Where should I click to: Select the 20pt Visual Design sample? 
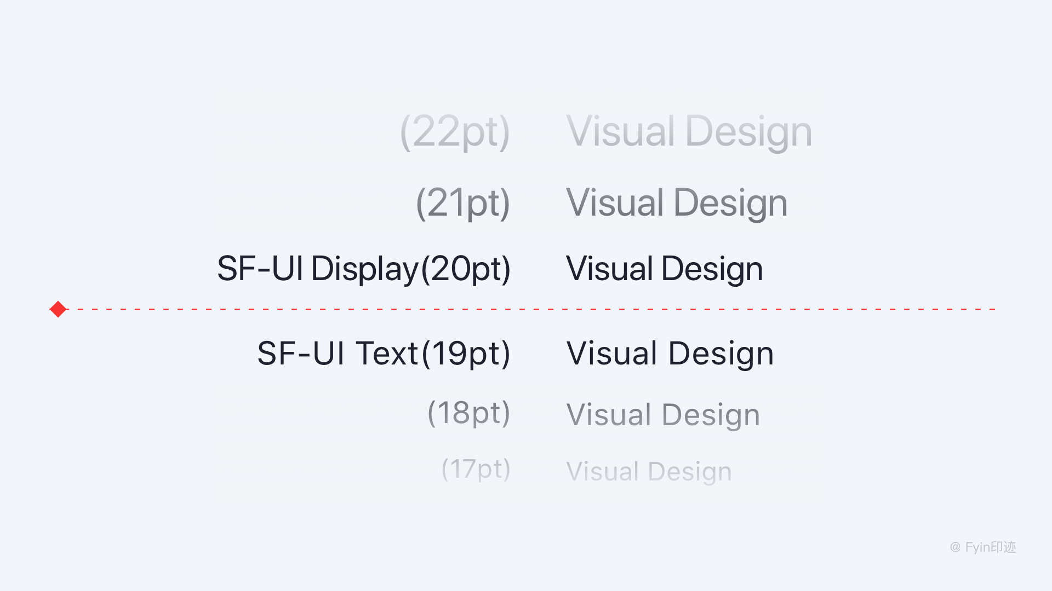(664, 269)
